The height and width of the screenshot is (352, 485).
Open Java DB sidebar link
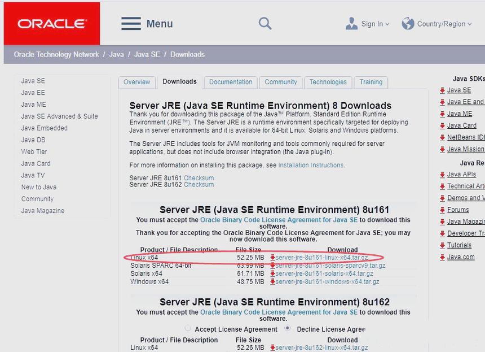[33, 140]
